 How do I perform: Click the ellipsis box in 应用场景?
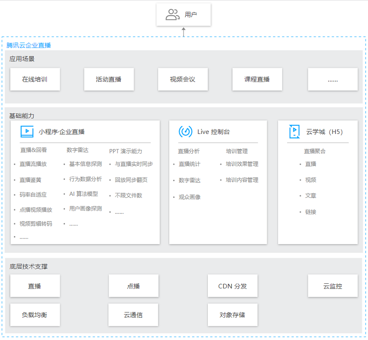[333, 79]
